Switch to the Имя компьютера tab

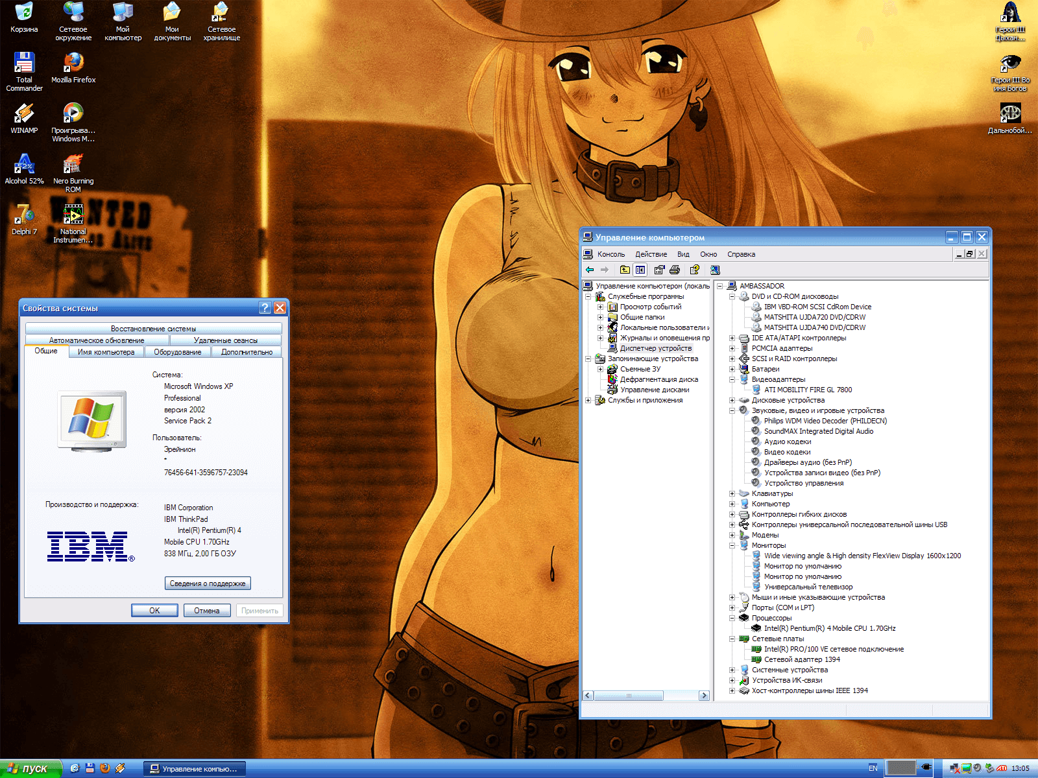pos(106,352)
